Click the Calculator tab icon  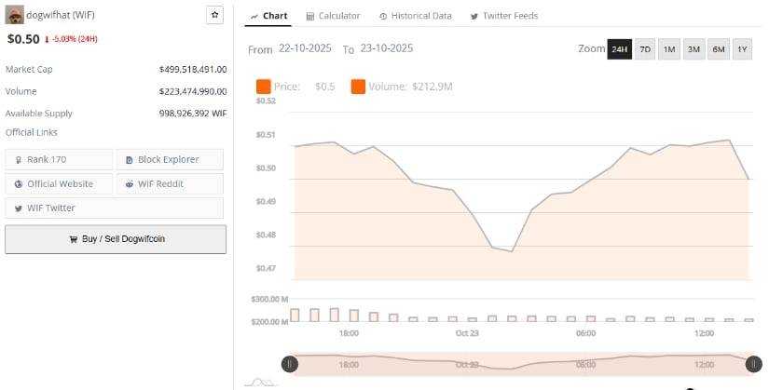point(310,17)
